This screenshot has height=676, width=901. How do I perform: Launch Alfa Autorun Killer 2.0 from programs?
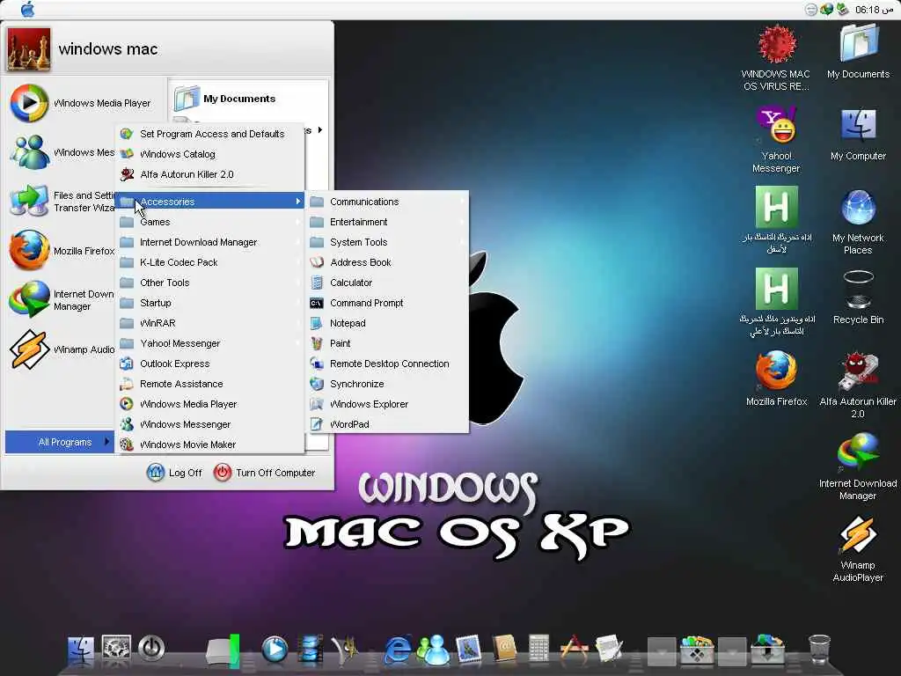[210, 174]
